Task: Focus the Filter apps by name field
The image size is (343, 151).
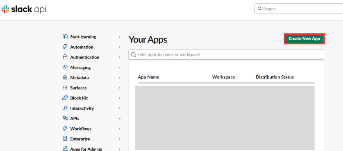Action: [x=226, y=55]
